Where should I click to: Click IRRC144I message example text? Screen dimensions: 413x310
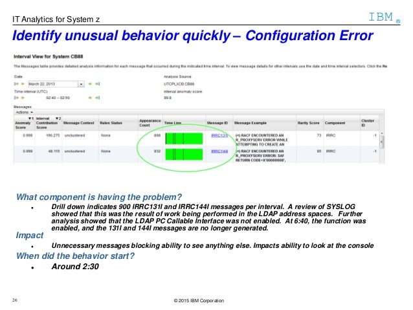(x=261, y=156)
